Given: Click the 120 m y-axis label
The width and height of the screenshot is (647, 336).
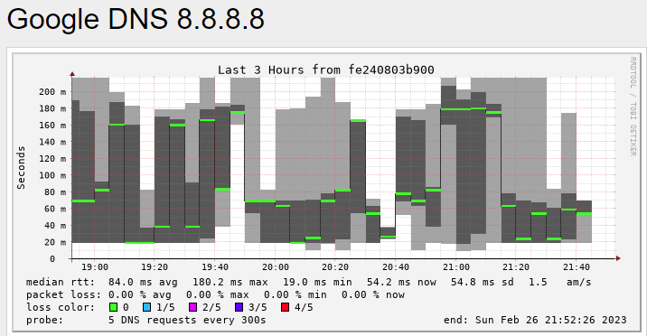Looking at the screenshot, I should (52, 159).
